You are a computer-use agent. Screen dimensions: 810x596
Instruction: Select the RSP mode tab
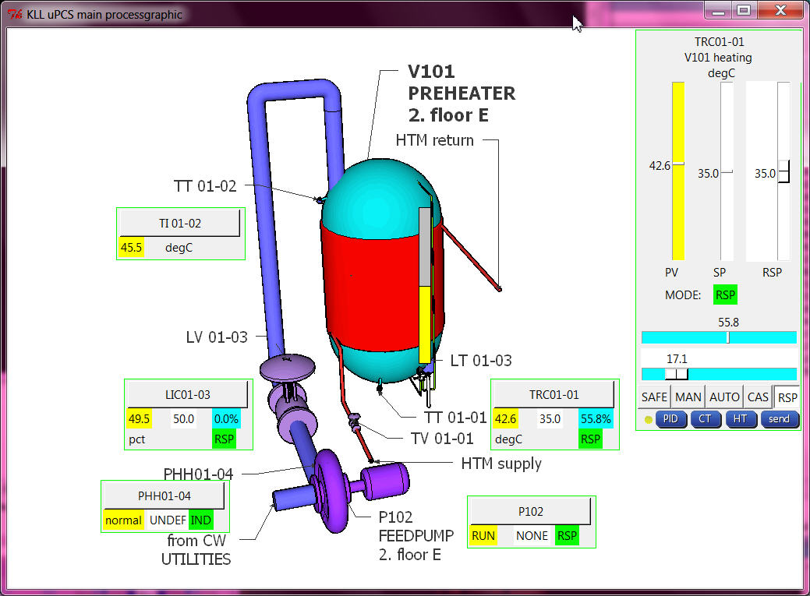787,397
